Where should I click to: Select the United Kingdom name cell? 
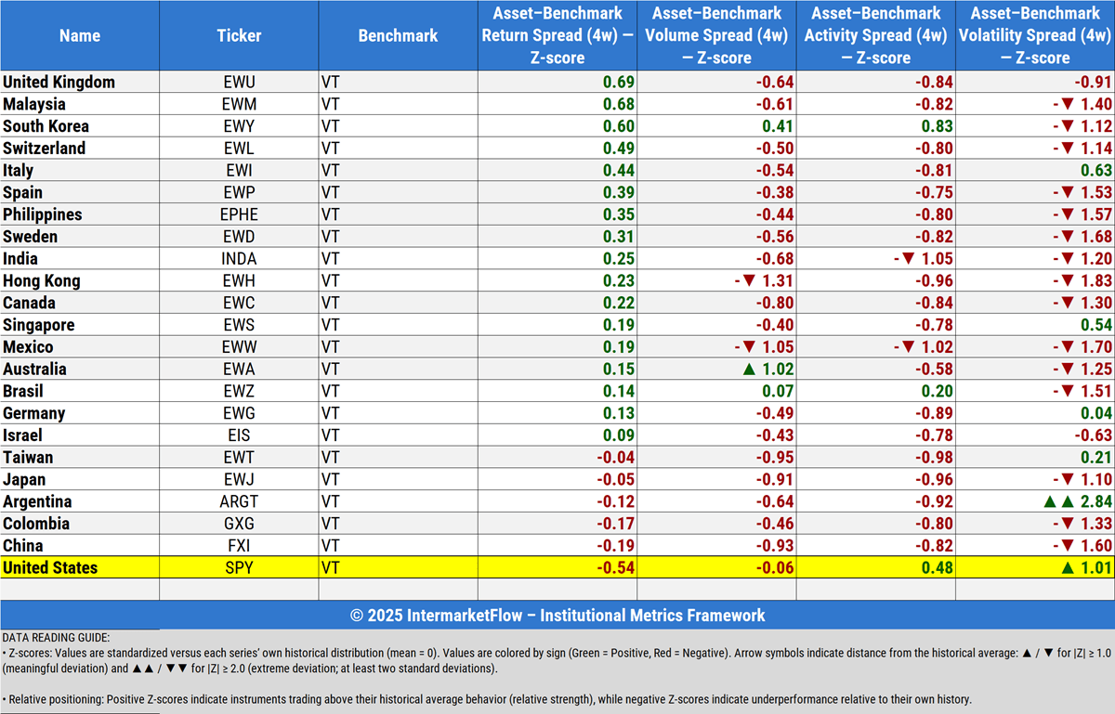tap(59, 83)
